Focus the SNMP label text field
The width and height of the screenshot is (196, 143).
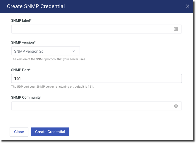tap(91, 29)
